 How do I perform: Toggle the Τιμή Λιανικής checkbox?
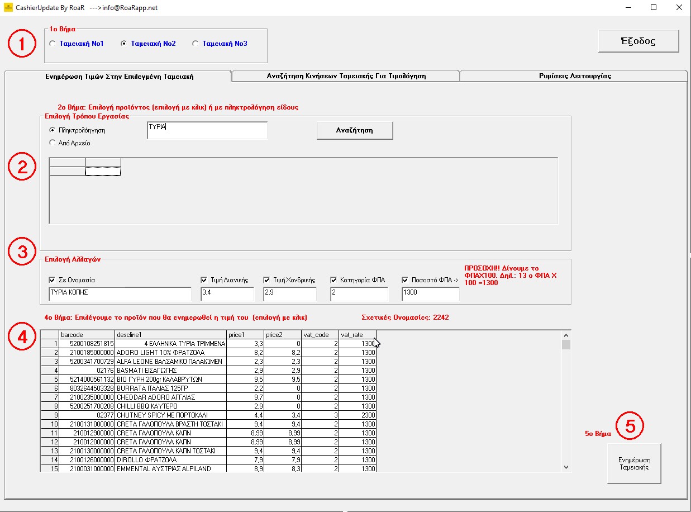204,280
